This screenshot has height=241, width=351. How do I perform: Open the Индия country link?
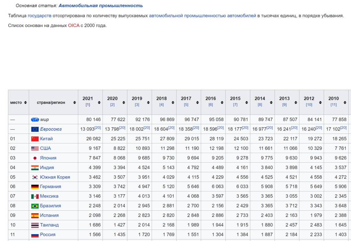[x=47, y=168]
